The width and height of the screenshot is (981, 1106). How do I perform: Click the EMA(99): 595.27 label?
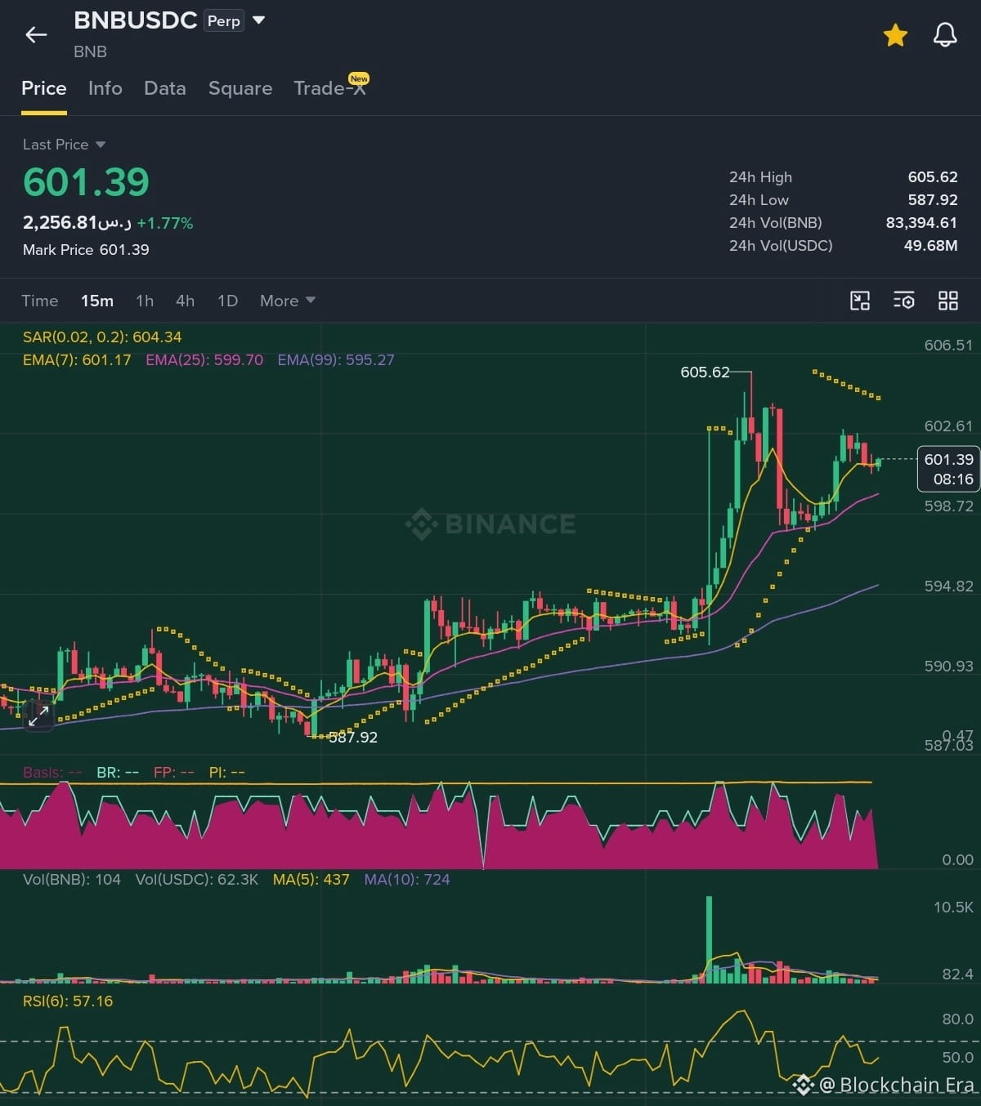tap(336, 359)
